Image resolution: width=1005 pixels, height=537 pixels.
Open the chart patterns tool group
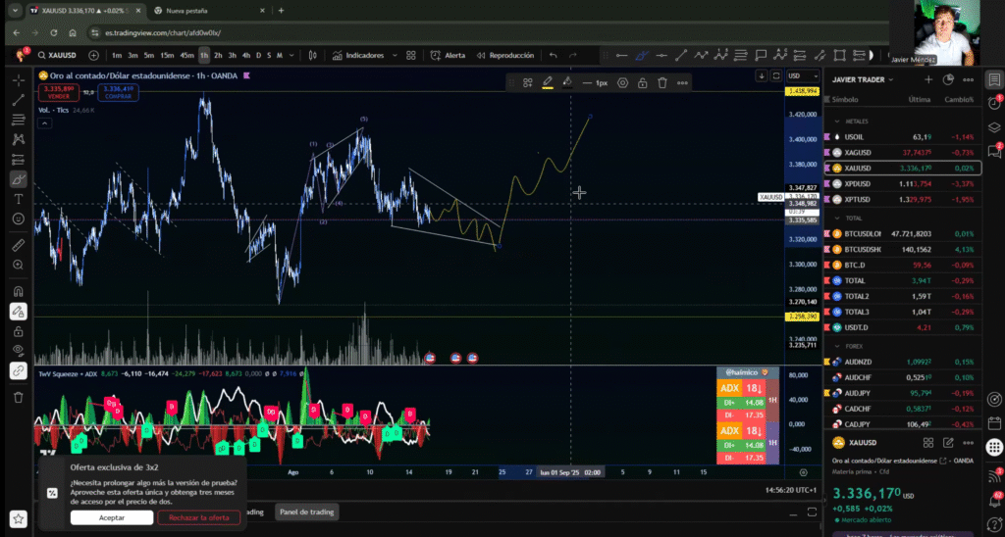point(19,139)
